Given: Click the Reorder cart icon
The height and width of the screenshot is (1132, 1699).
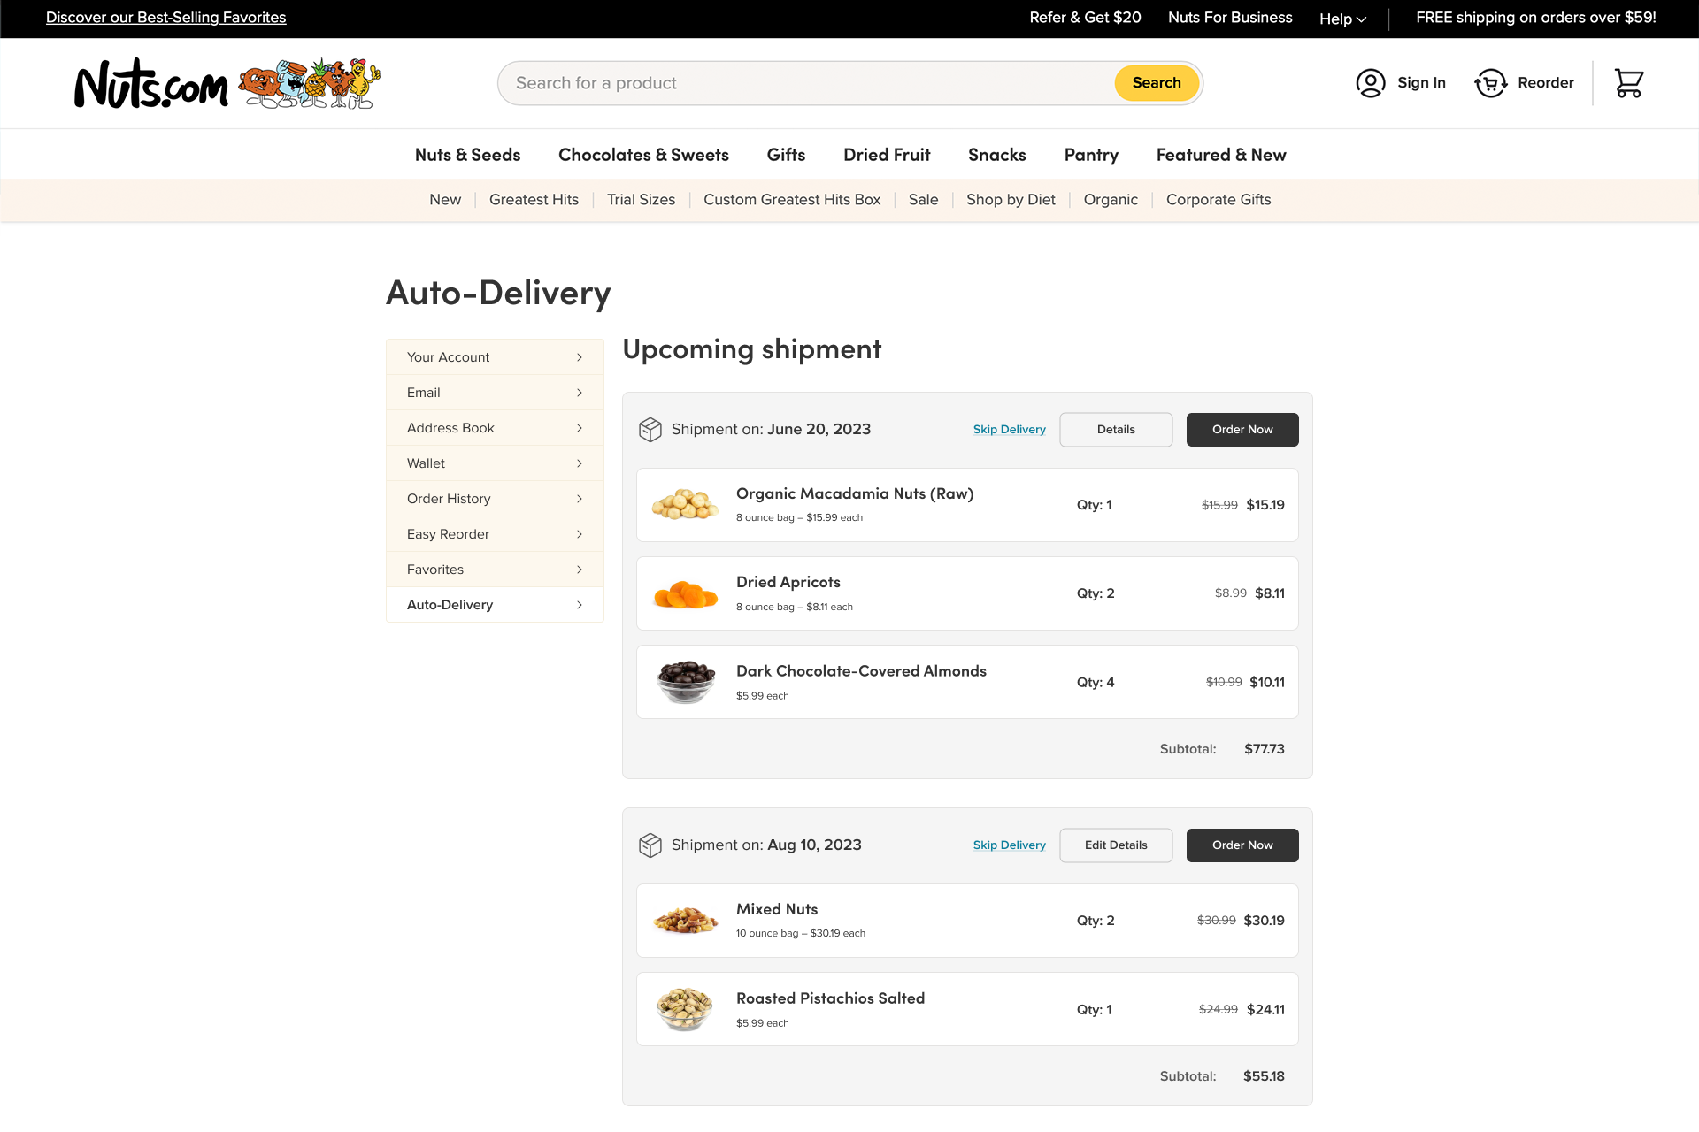Looking at the screenshot, I should (x=1491, y=83).
